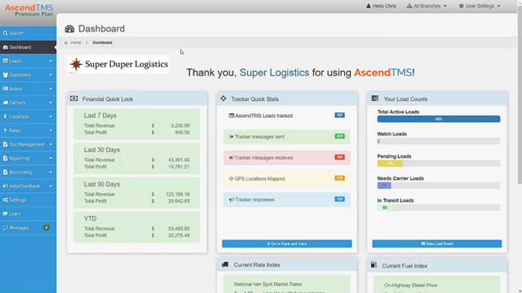Screen dimensions: 522x293
Task: Click the Go to Track and Trace button
Action: coord(286,244)
